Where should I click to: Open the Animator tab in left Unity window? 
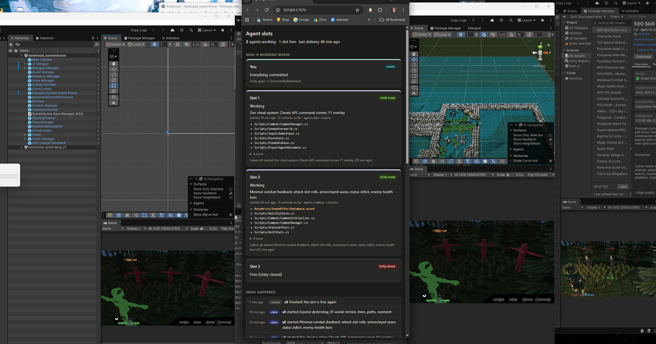pos(170,38)
